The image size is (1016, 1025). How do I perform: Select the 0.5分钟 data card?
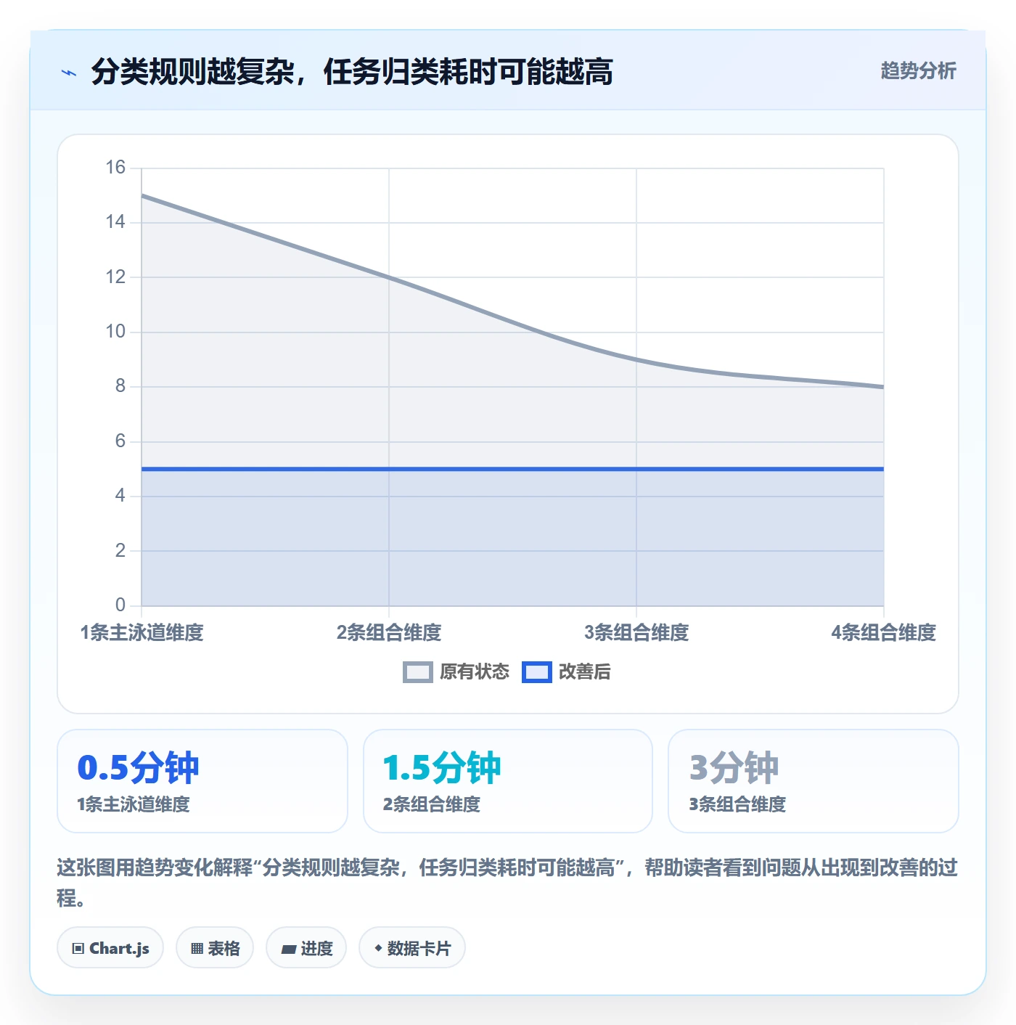pyautogui.click(x=202, y=781)
